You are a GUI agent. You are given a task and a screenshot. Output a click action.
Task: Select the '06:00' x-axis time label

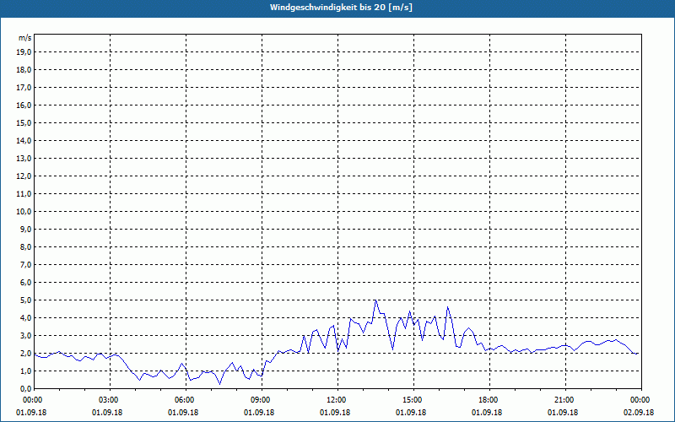[186, 400]
